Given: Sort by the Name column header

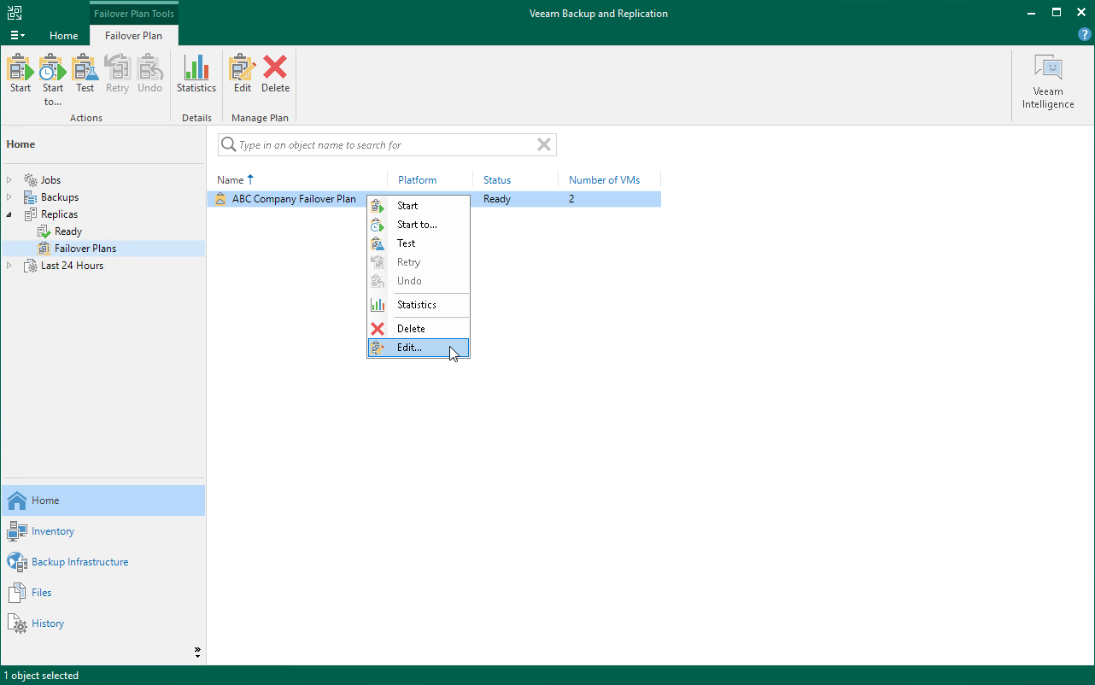Looking at the screenshot, I should (230, 179).
